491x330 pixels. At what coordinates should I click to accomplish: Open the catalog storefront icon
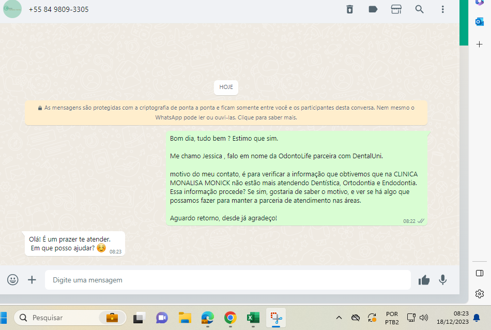click(x=396, y=9)
